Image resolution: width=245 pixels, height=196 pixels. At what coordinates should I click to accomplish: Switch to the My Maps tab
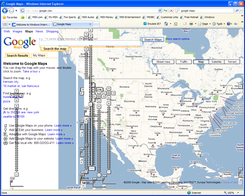(x=39, y=56)
